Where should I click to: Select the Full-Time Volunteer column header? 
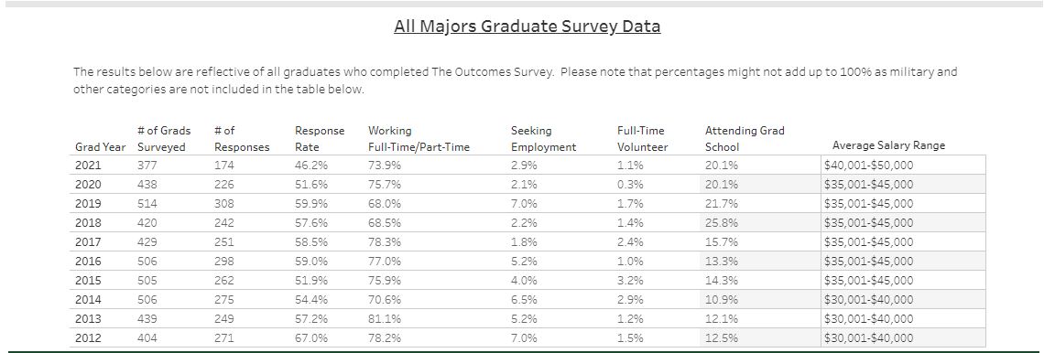click(x=642, y=139)
